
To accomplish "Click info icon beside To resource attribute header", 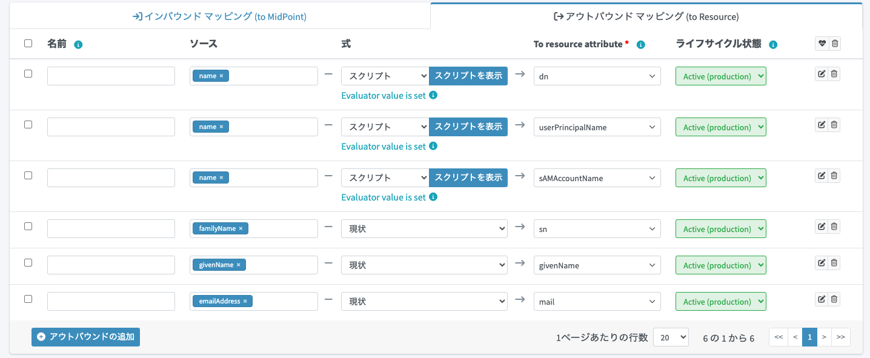I will [x=641, y=44].
